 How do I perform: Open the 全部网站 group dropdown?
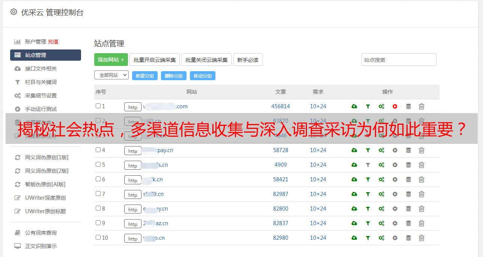(x=111, y=75)
